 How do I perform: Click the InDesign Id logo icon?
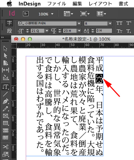12,13
